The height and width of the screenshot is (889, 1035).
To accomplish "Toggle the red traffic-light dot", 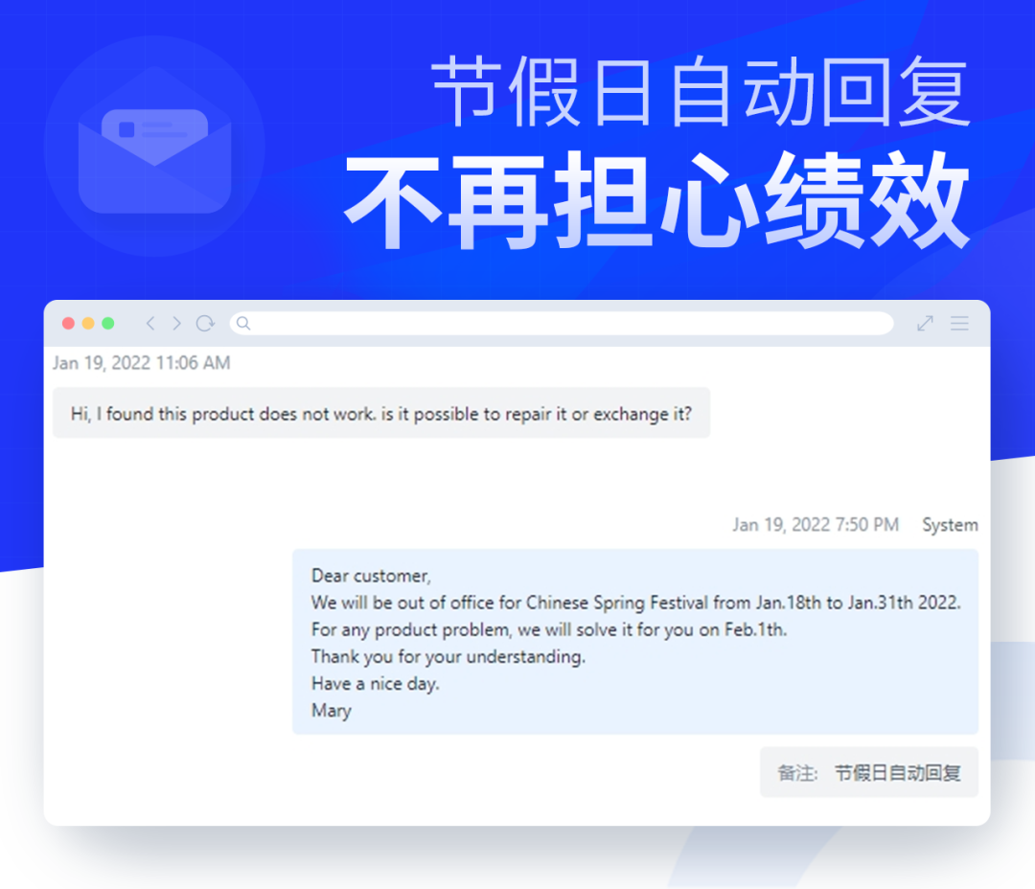I will [68, 324].
